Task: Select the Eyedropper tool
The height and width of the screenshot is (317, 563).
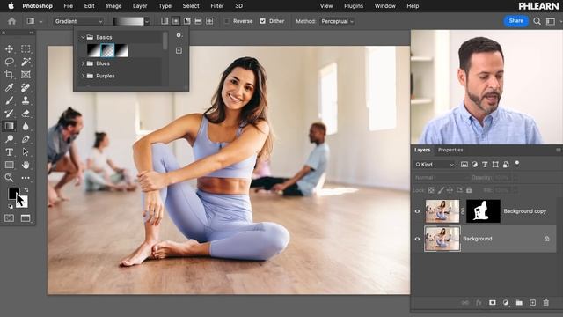Action: [x=10, y=87]
